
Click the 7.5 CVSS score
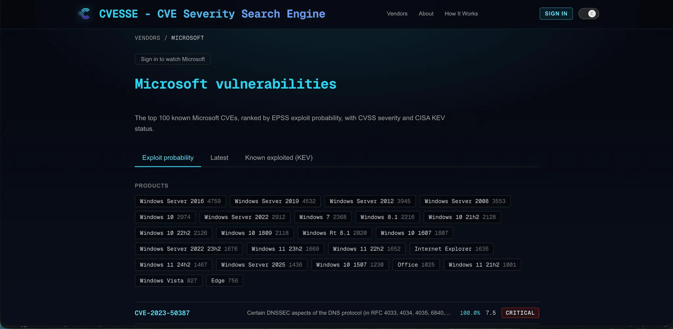491,313
